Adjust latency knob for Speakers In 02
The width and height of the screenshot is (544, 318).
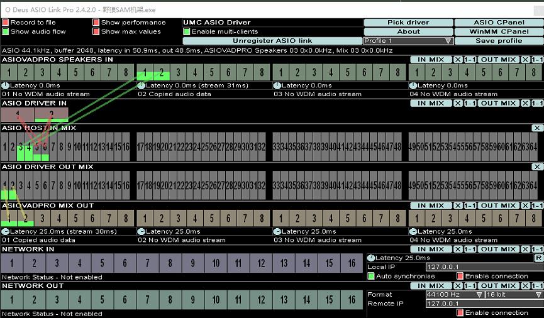[142, 85]
